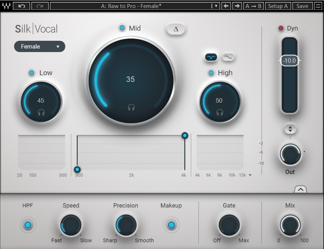Load the next preset arrow
This screenshot has width=324, height=249.
coord(237,6)
